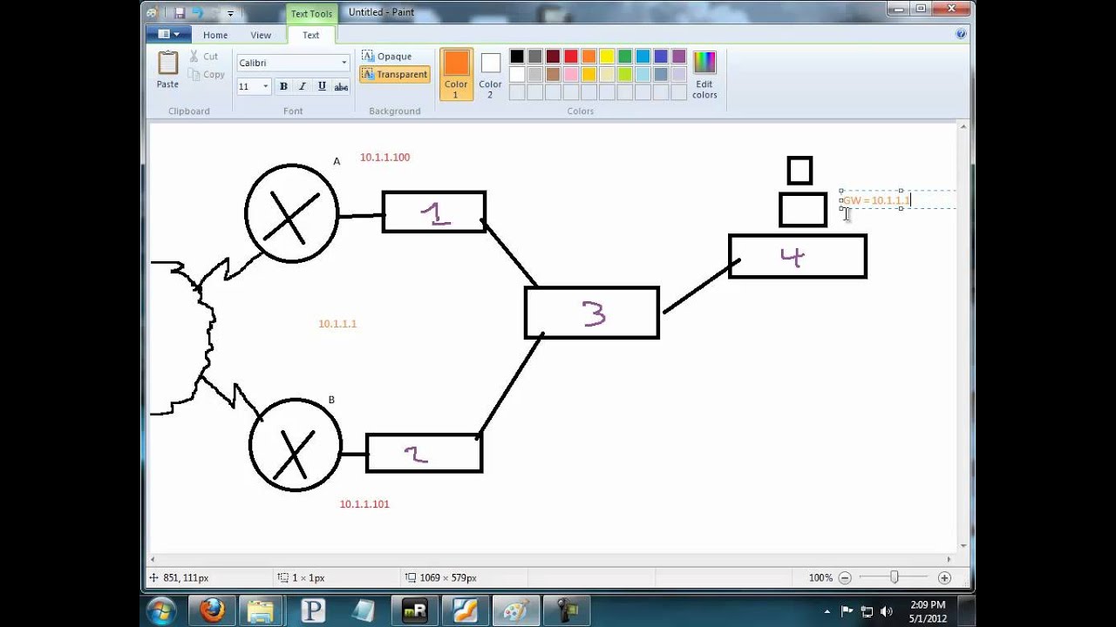
Task: Open the clock showing 2:09 PM
Action: click(x=927, y=611)
